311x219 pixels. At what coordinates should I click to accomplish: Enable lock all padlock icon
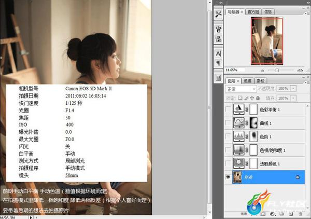coord(258,98)
